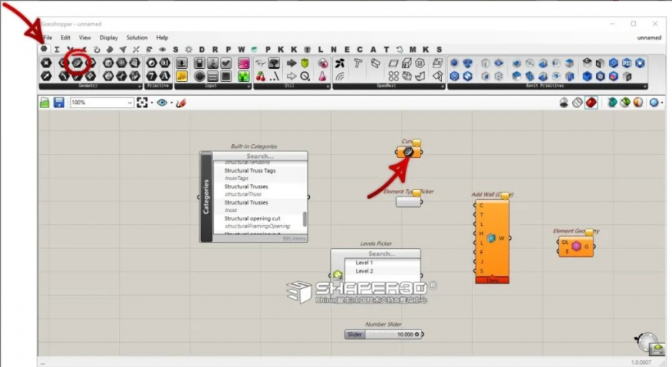Screen dimensions: 672x367
Task: Select the Integer parameter '7' icon
Action: pyautogui.click(x=152, y=76)
